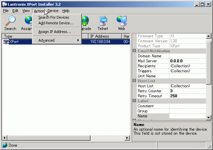This screenshot has height=150, width=213.
Task: Select Assign IP Address from menu
Action: click(57, 32)
